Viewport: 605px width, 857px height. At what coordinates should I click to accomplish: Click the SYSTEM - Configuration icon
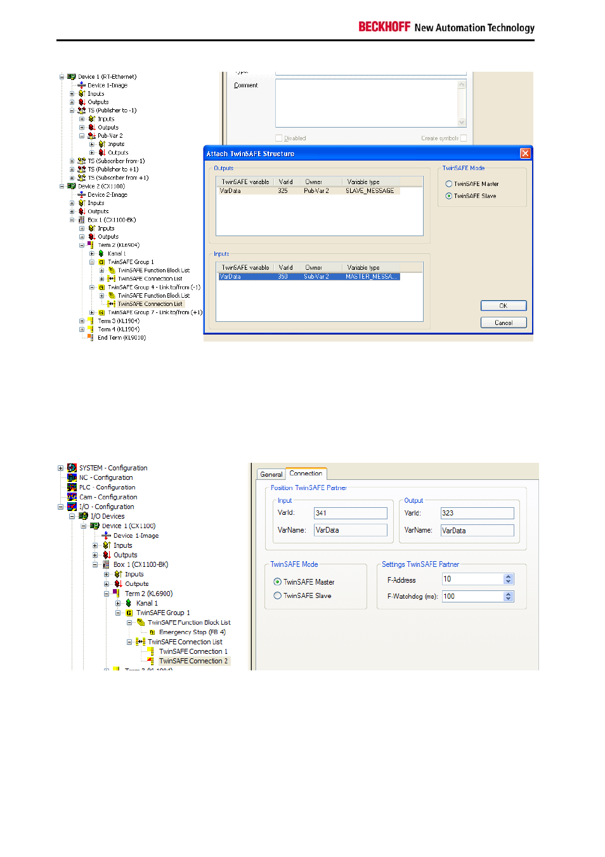[x=72, y=468]
